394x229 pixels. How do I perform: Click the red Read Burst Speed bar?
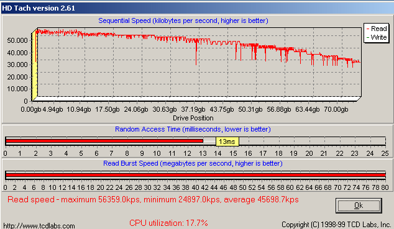pyautogui.click(x=196, y=175)
